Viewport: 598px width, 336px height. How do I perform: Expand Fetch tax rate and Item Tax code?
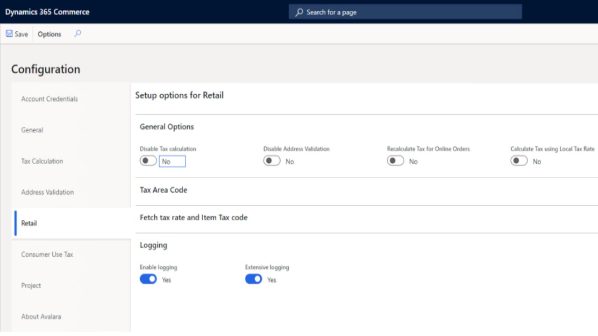click(194, 218)
